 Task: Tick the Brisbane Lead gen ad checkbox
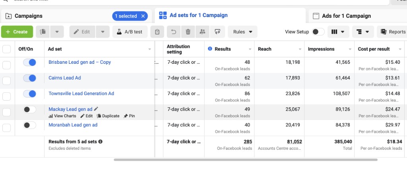point(6,65)
